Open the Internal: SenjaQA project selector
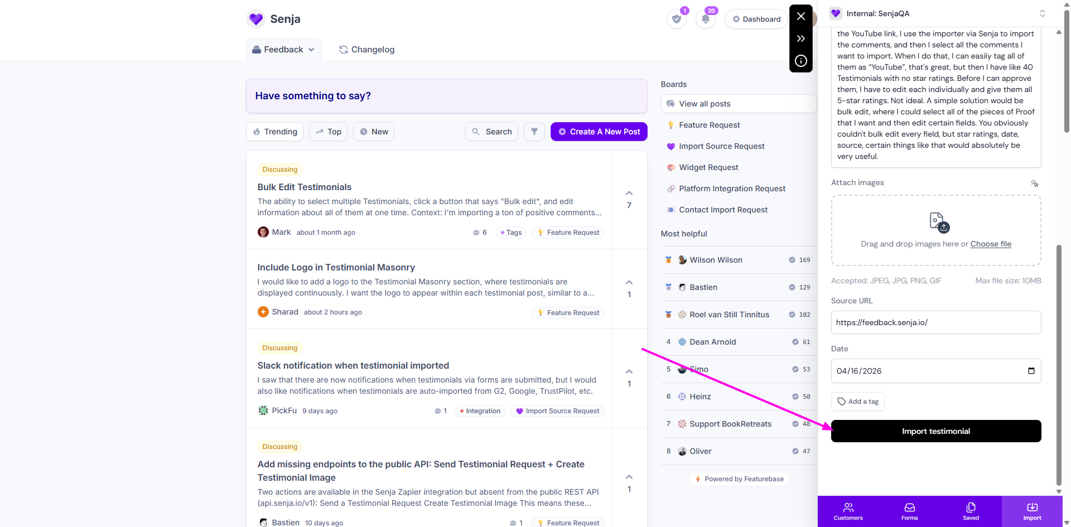The image size is (1071, 527). pos(936,13)
